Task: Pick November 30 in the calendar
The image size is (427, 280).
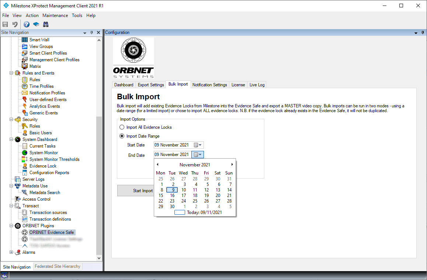Action: pyautogui.click(x=172, y=207)
